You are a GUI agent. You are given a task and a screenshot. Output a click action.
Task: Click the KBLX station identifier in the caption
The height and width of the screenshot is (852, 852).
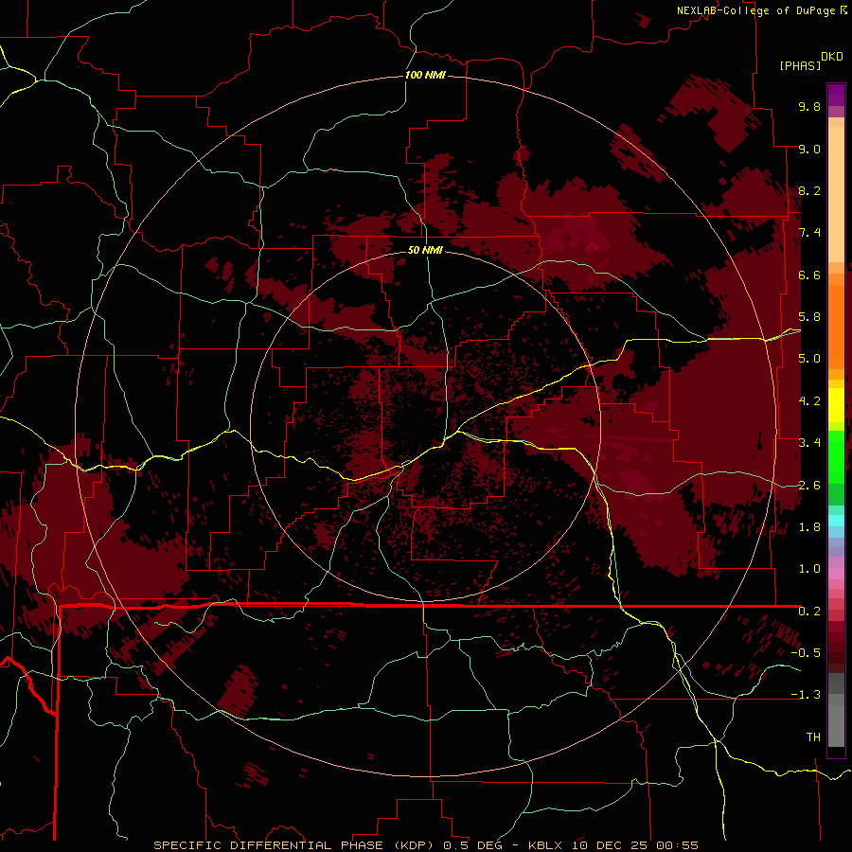tap(544, 845)
